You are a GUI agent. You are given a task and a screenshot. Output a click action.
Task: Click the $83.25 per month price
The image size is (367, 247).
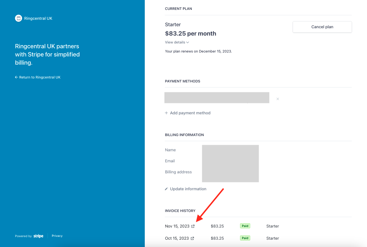pos(191,34)
